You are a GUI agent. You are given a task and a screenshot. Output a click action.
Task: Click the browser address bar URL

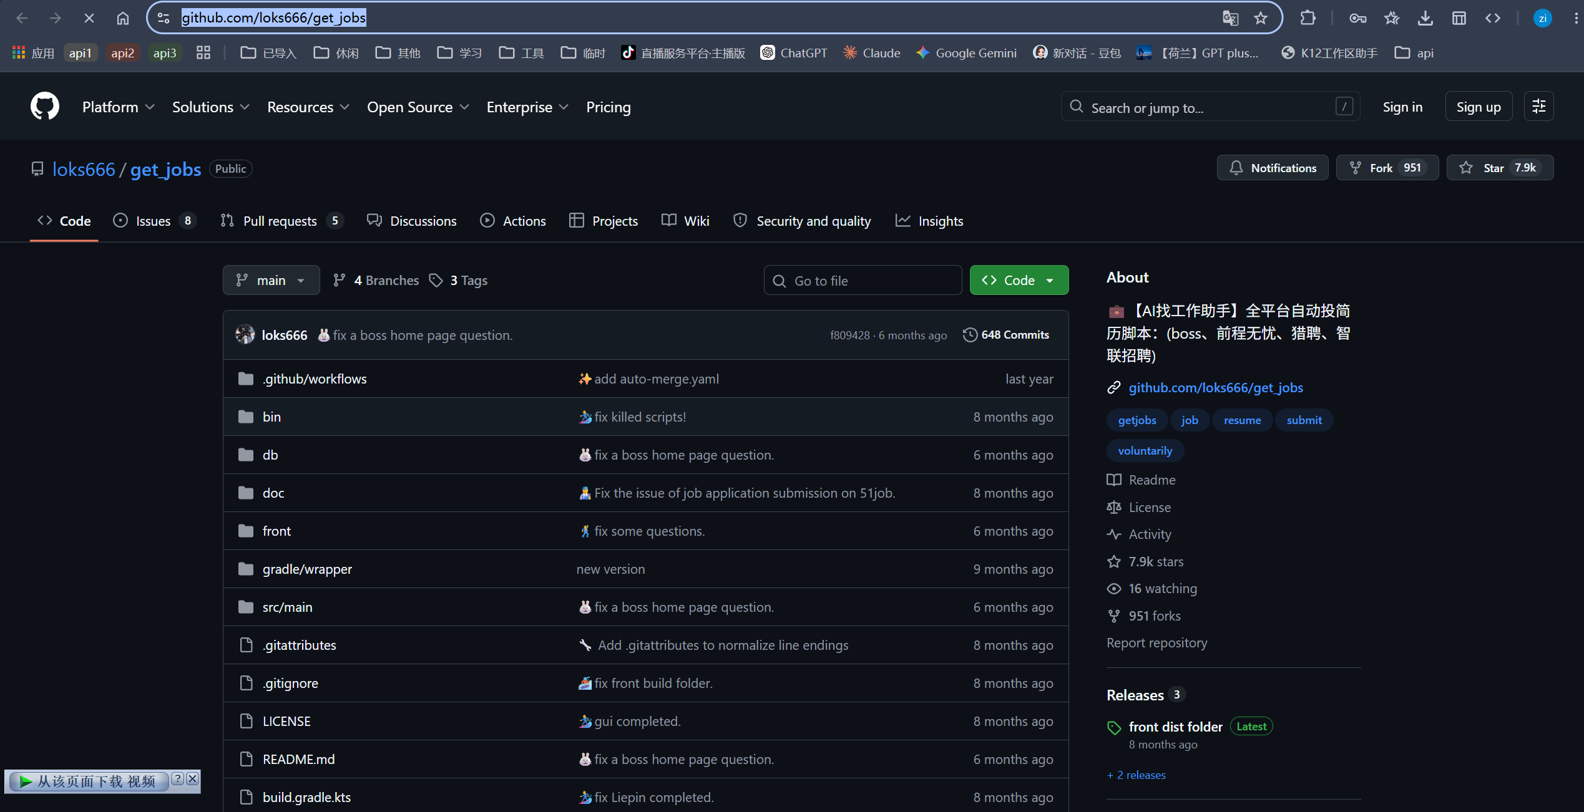[273, 18]
